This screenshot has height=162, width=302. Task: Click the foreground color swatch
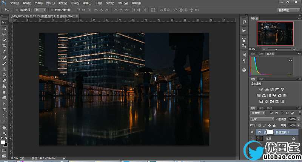[3, 142]
